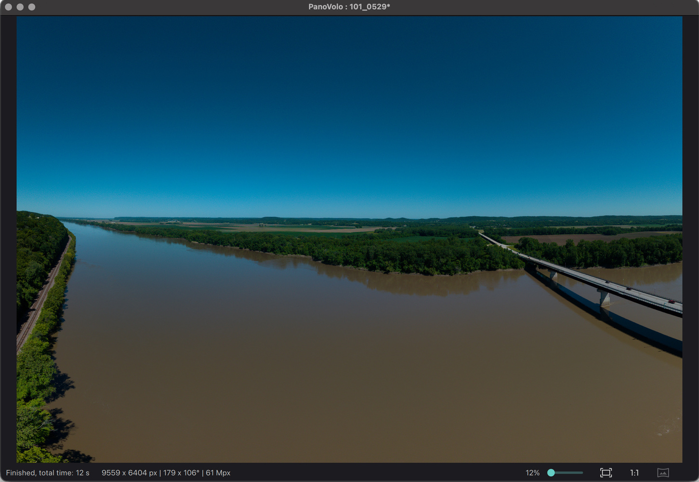Click the 'Finished, total time: 12 s' status
Screen dimensions: 699x482
48,473
